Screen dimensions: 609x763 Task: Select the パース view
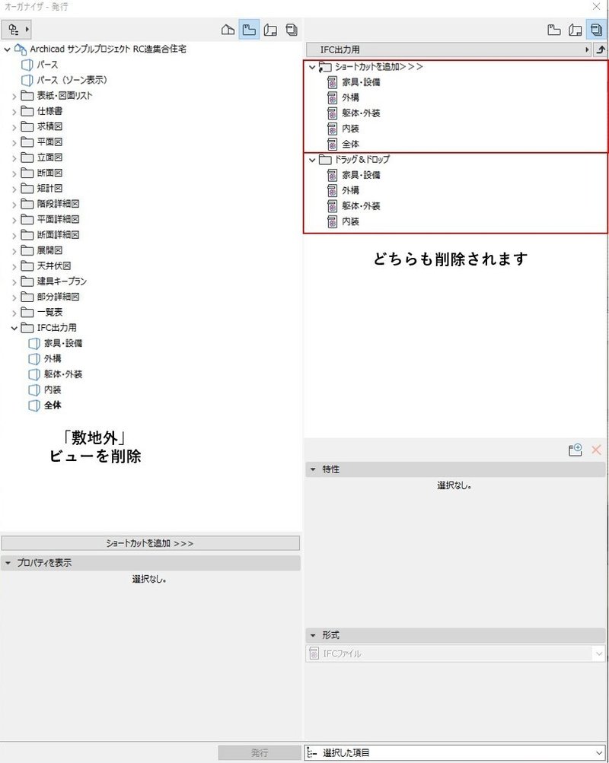click(47, 65)
